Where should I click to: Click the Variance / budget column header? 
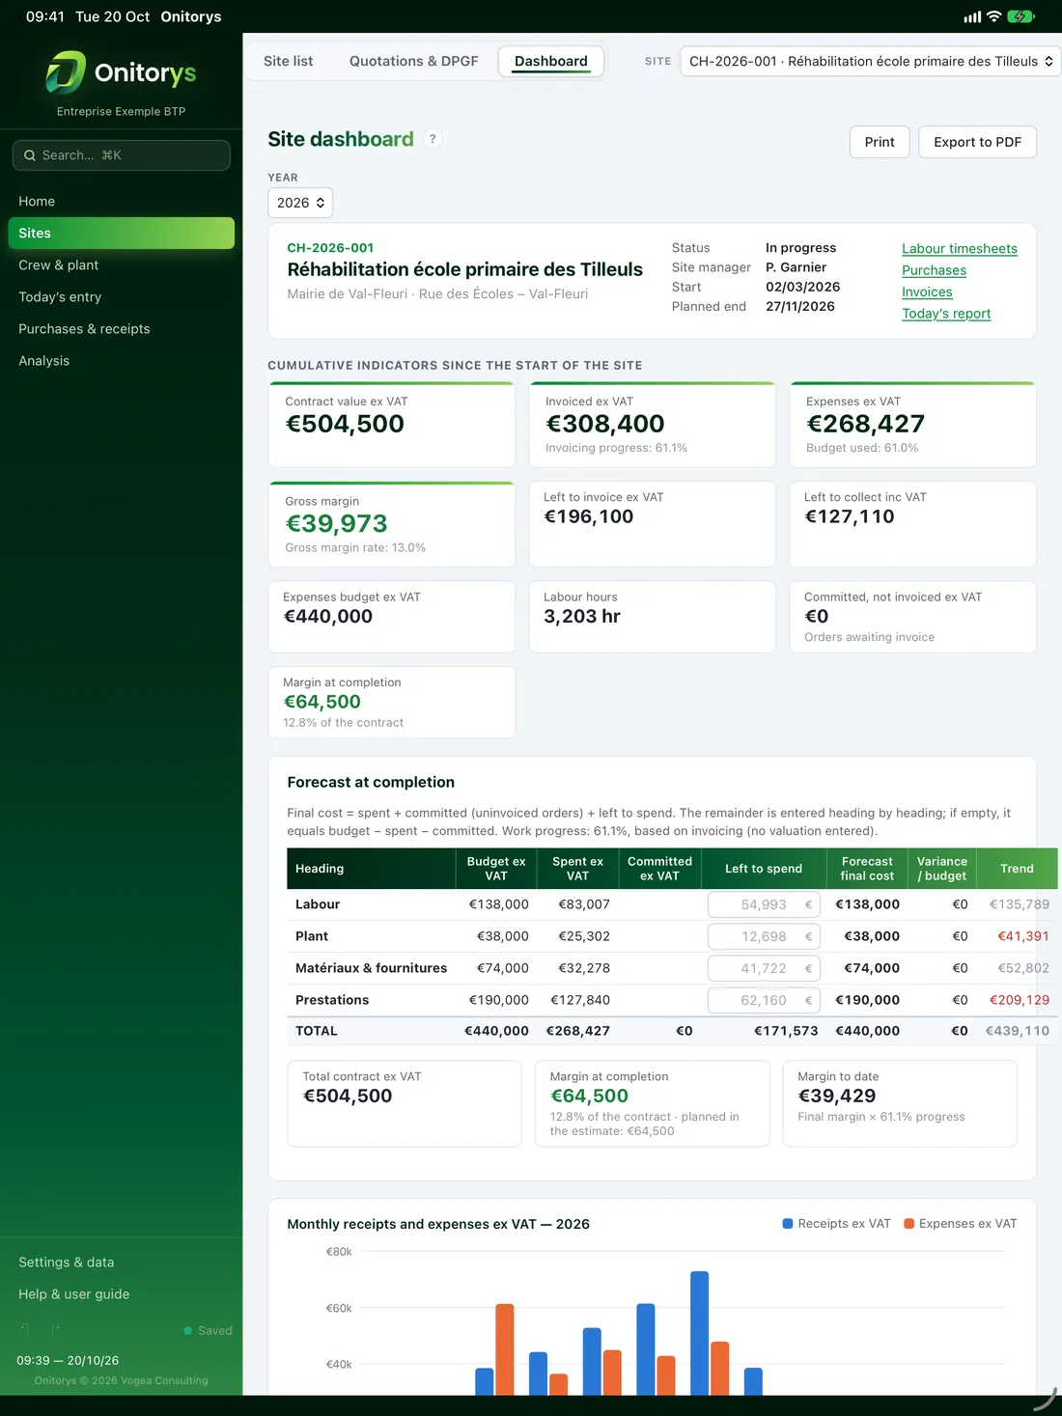[x=942, y=869]
